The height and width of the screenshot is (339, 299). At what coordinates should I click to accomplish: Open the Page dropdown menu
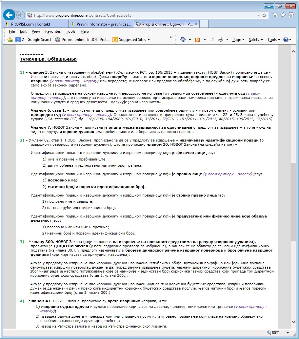(238, 40)
